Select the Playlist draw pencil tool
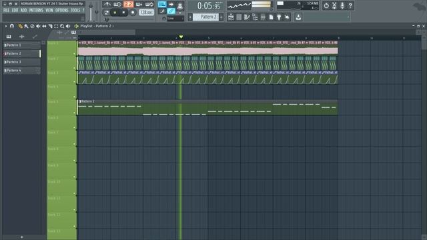 coord(21,26)
